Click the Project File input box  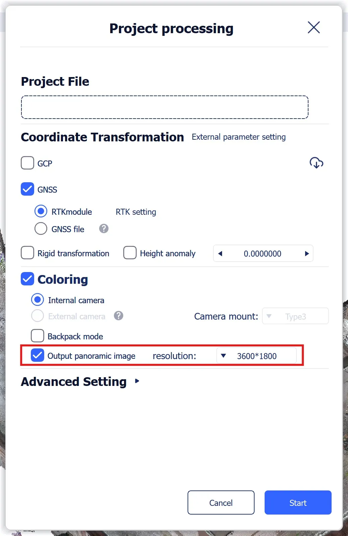(164, 107)
